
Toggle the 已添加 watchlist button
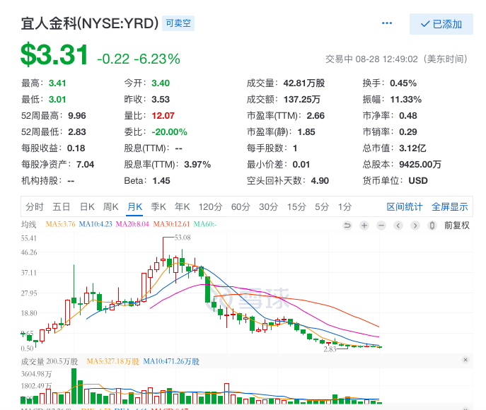click(x=441, y=24)
